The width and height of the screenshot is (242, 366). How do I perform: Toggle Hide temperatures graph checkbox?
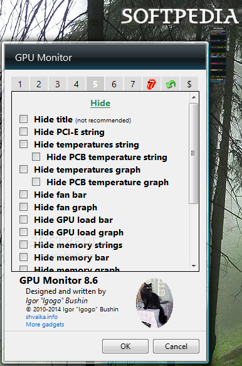click(x=24, y=170)
